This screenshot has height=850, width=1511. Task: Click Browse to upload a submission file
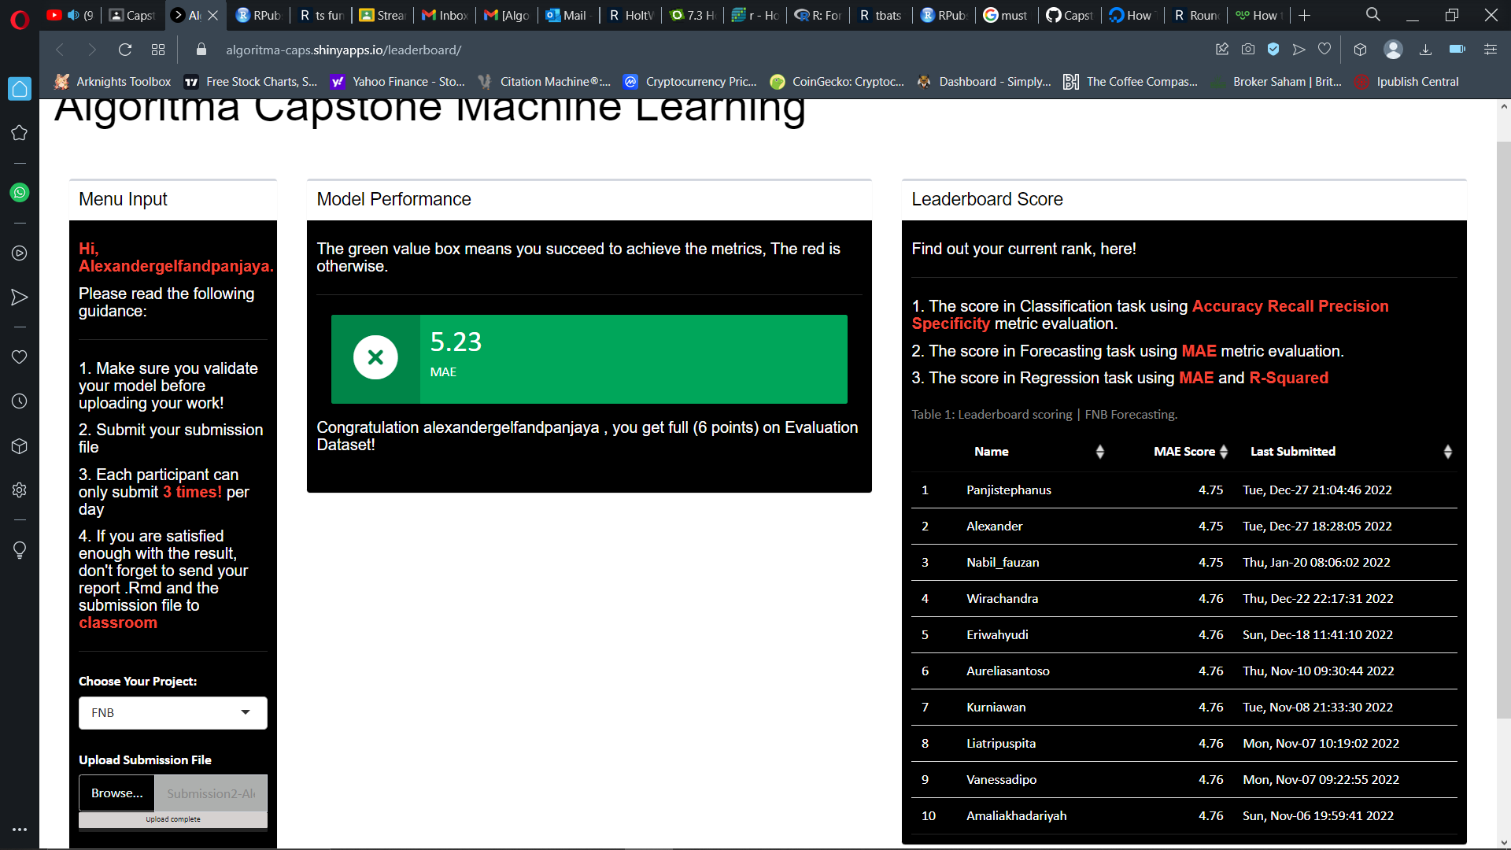pos(116,793)
